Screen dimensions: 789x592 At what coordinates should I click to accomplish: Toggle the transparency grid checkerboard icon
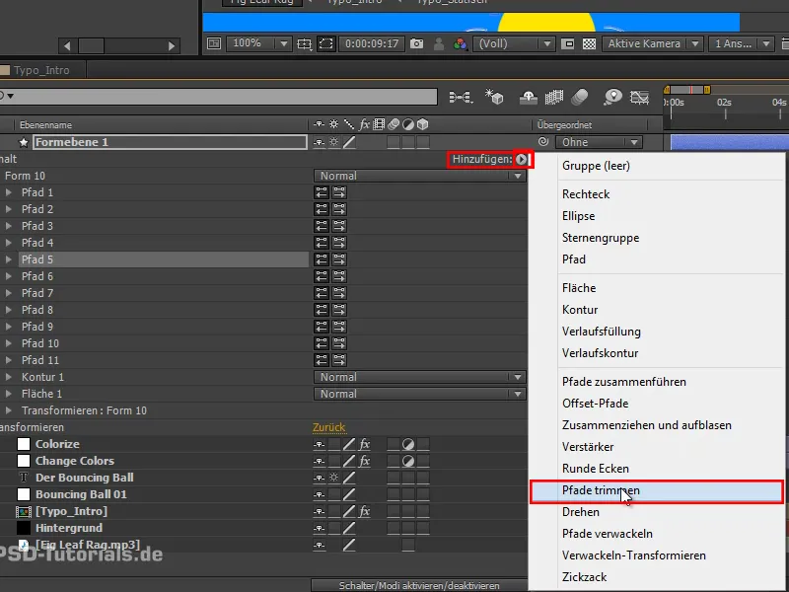(589, 43)
